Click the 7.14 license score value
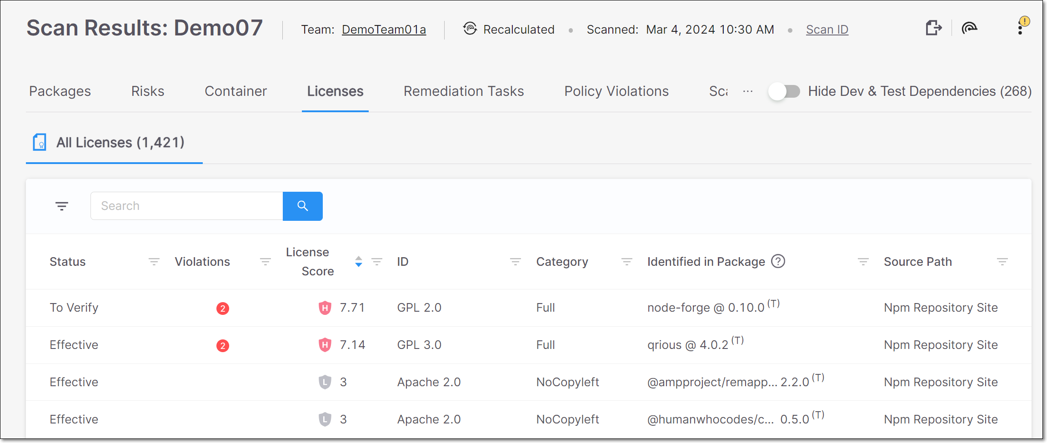Image resolution: width=1047 pixels, height=443 pixels. point(352,345)
